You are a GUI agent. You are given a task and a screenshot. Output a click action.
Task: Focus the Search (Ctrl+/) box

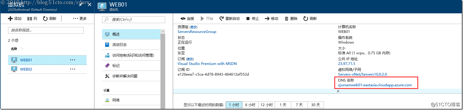(x=133, y=20)
